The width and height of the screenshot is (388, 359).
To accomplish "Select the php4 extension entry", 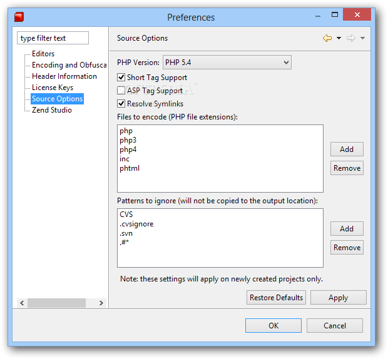I will pos(128,149).
